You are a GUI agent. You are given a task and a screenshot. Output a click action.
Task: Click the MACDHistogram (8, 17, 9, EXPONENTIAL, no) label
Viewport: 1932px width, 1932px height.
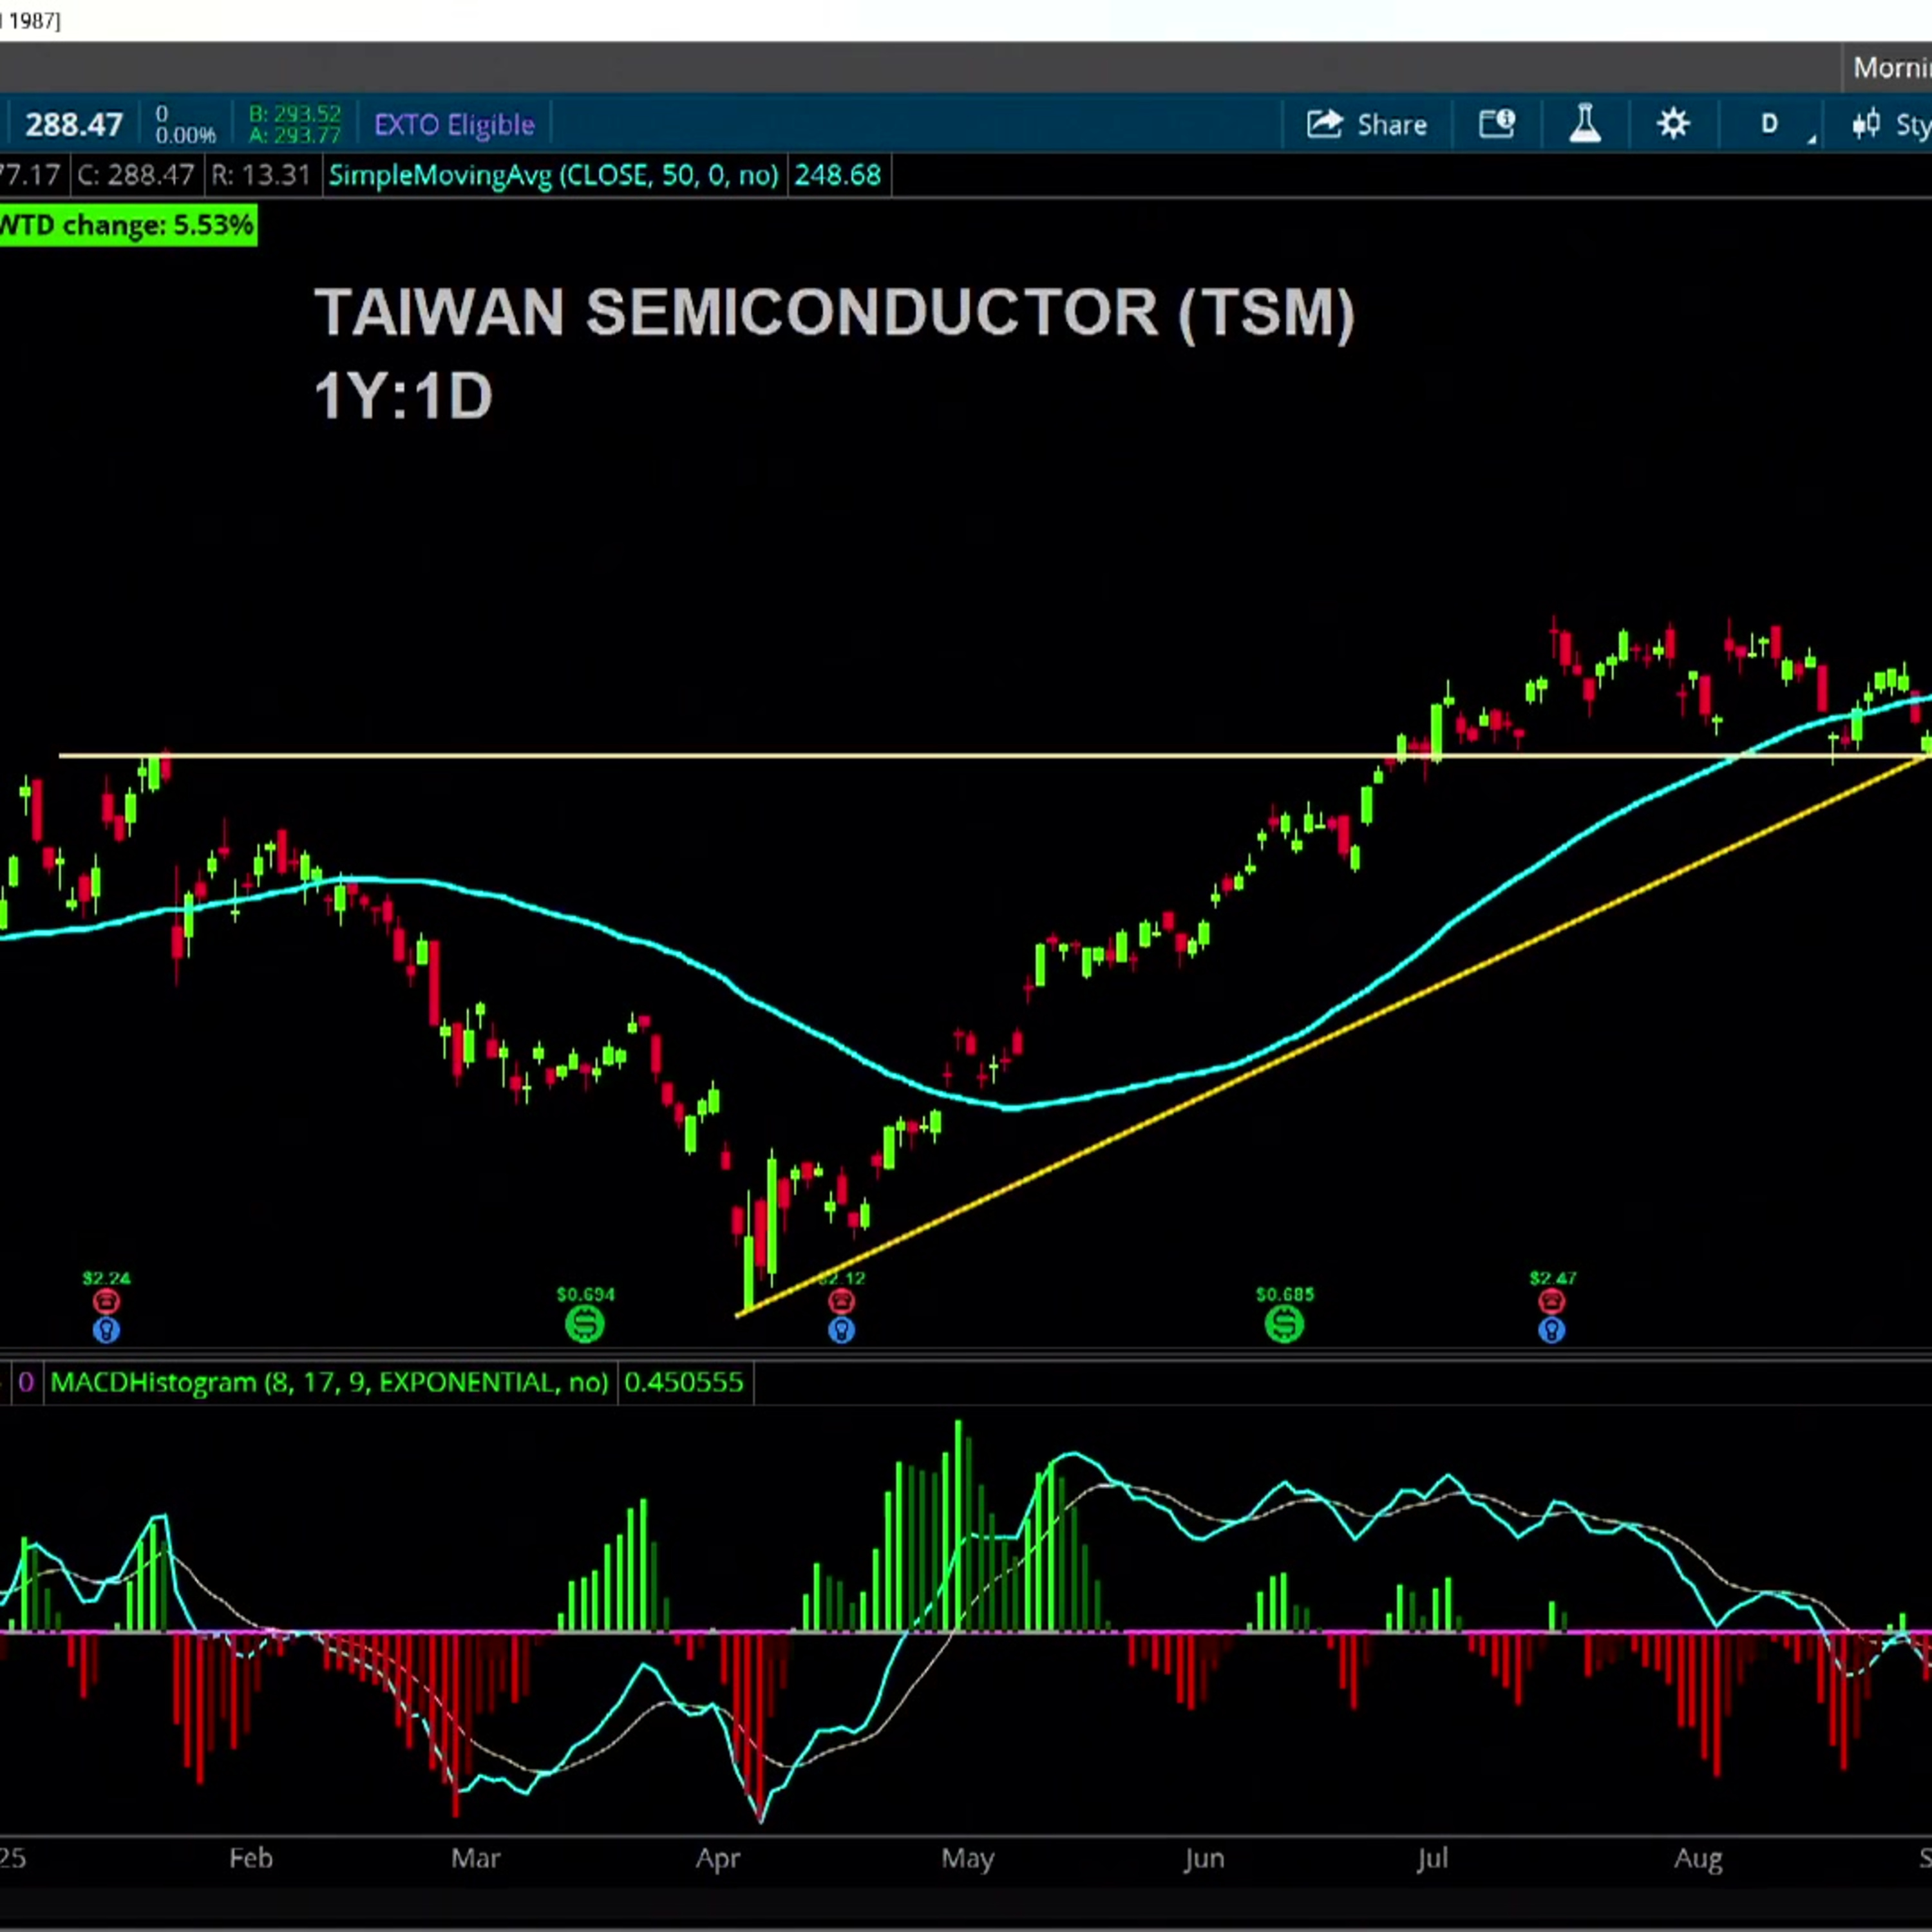(x=329, y=1382)
